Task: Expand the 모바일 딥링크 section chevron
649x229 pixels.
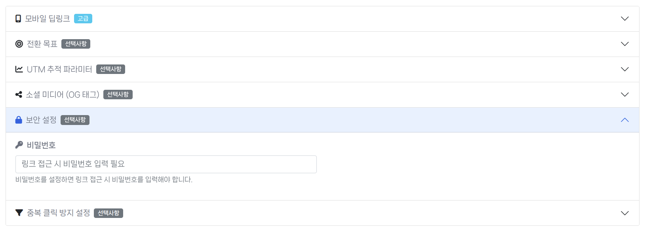Action: pos(624,19)
